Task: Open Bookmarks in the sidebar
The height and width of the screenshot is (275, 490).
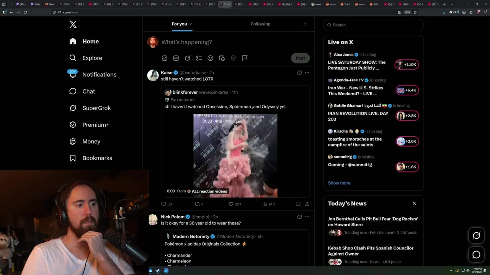Action: point(91,158)
